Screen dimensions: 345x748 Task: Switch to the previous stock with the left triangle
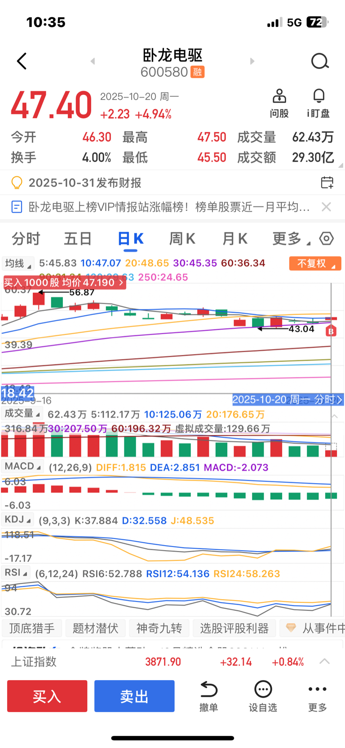point(93,61)
